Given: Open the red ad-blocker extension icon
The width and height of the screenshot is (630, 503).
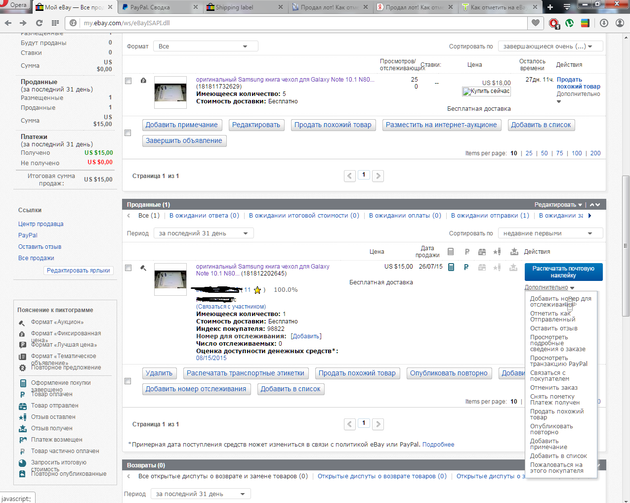Looking at the screenshot, I should (x=554, y=23).
